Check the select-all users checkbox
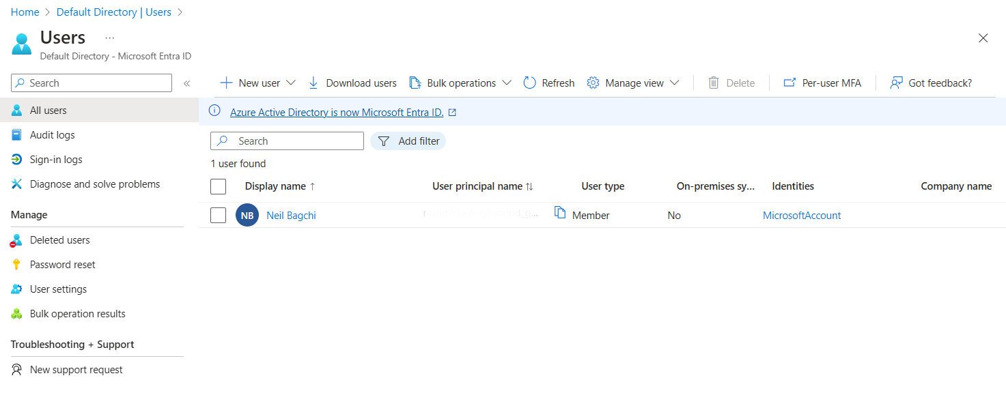Viewport: 1006px width, 393px height. 219,186
